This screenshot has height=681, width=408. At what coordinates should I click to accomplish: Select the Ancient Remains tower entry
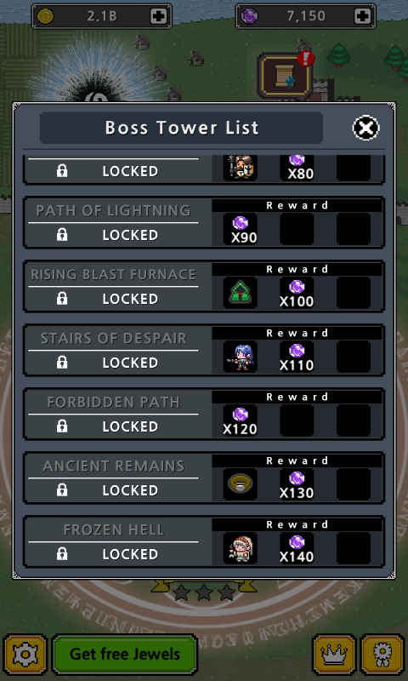[204, 478]
